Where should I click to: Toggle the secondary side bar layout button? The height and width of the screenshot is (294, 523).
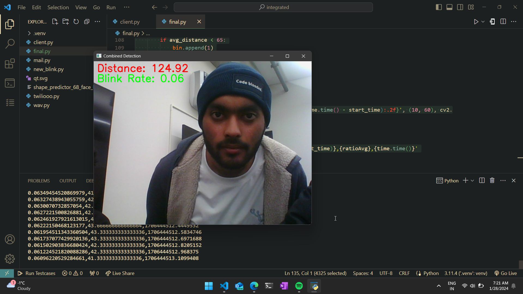click(460, 7)
